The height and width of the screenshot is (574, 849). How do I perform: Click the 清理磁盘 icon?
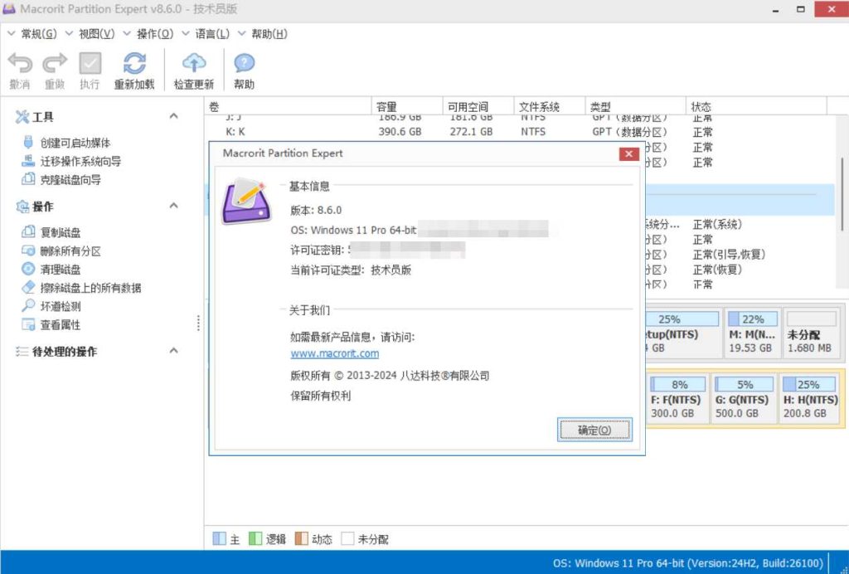pyautogui.click(x=28, y=269)
